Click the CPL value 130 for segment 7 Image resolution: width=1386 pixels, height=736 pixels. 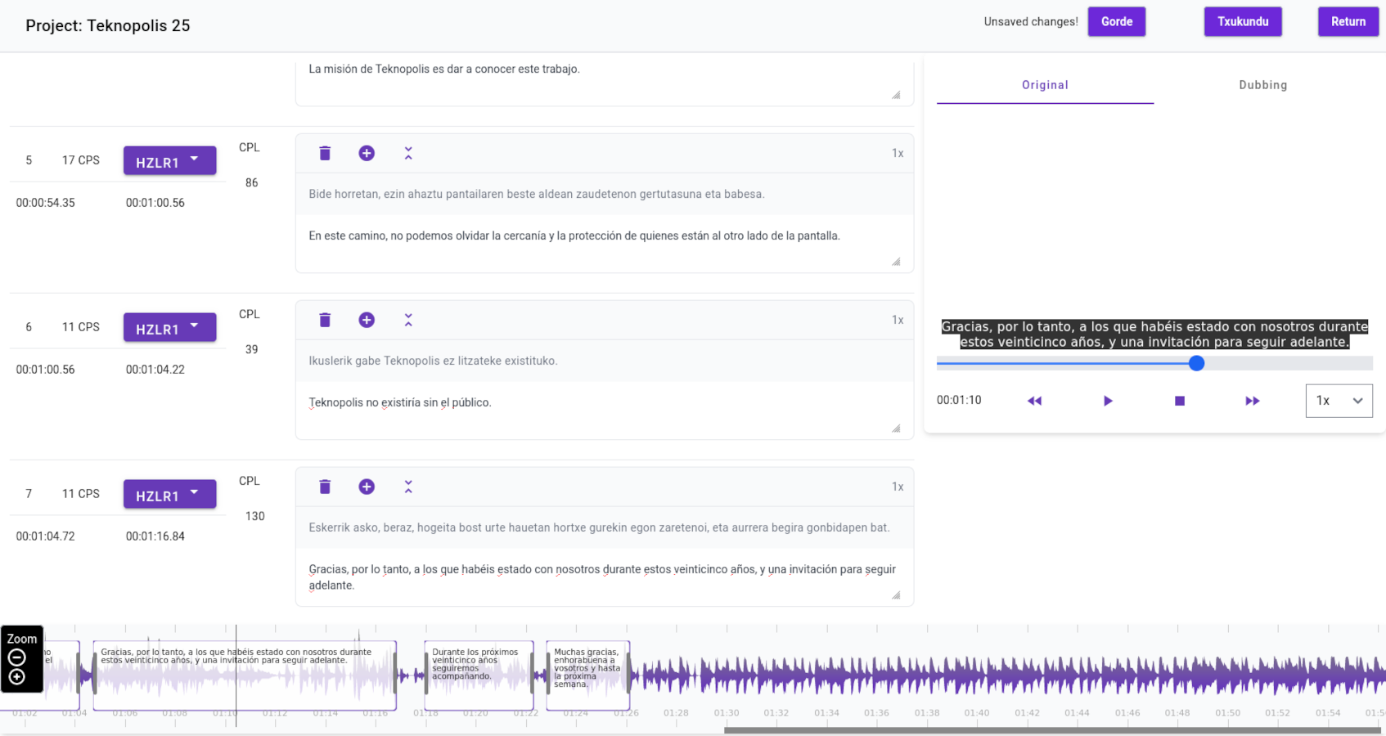click(255, 517)
